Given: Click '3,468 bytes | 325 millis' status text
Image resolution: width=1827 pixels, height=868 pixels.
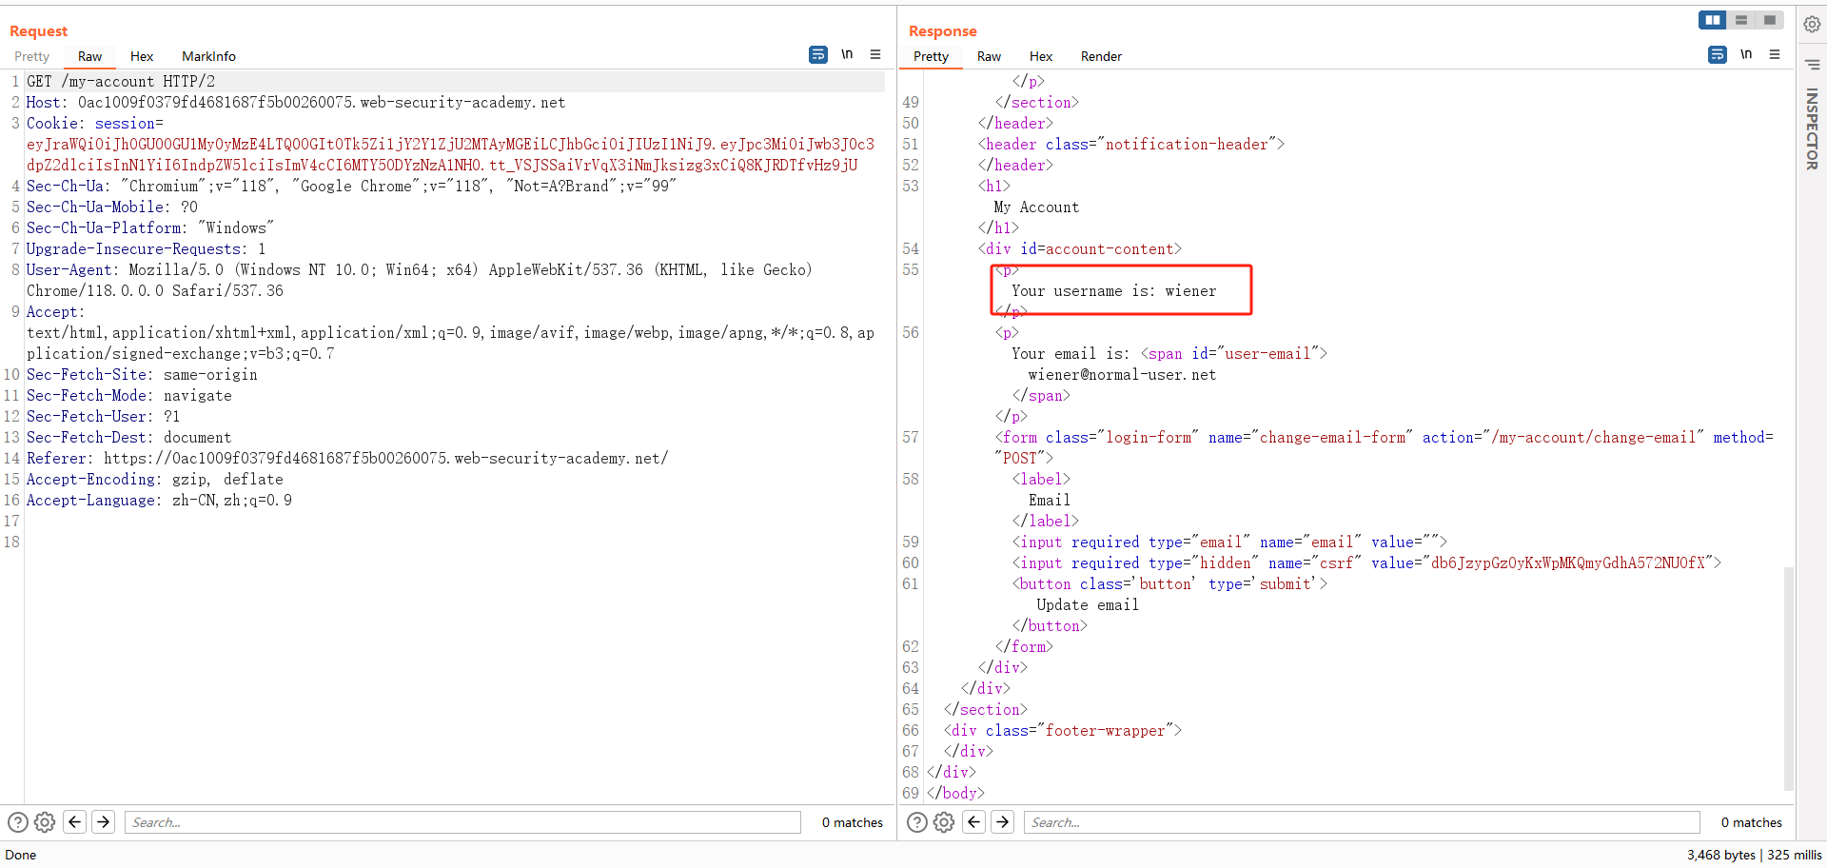Looking at the screenshot, I should 1755,855.
